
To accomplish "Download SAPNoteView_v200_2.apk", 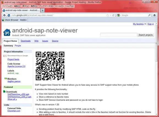I will pos(20,97).
